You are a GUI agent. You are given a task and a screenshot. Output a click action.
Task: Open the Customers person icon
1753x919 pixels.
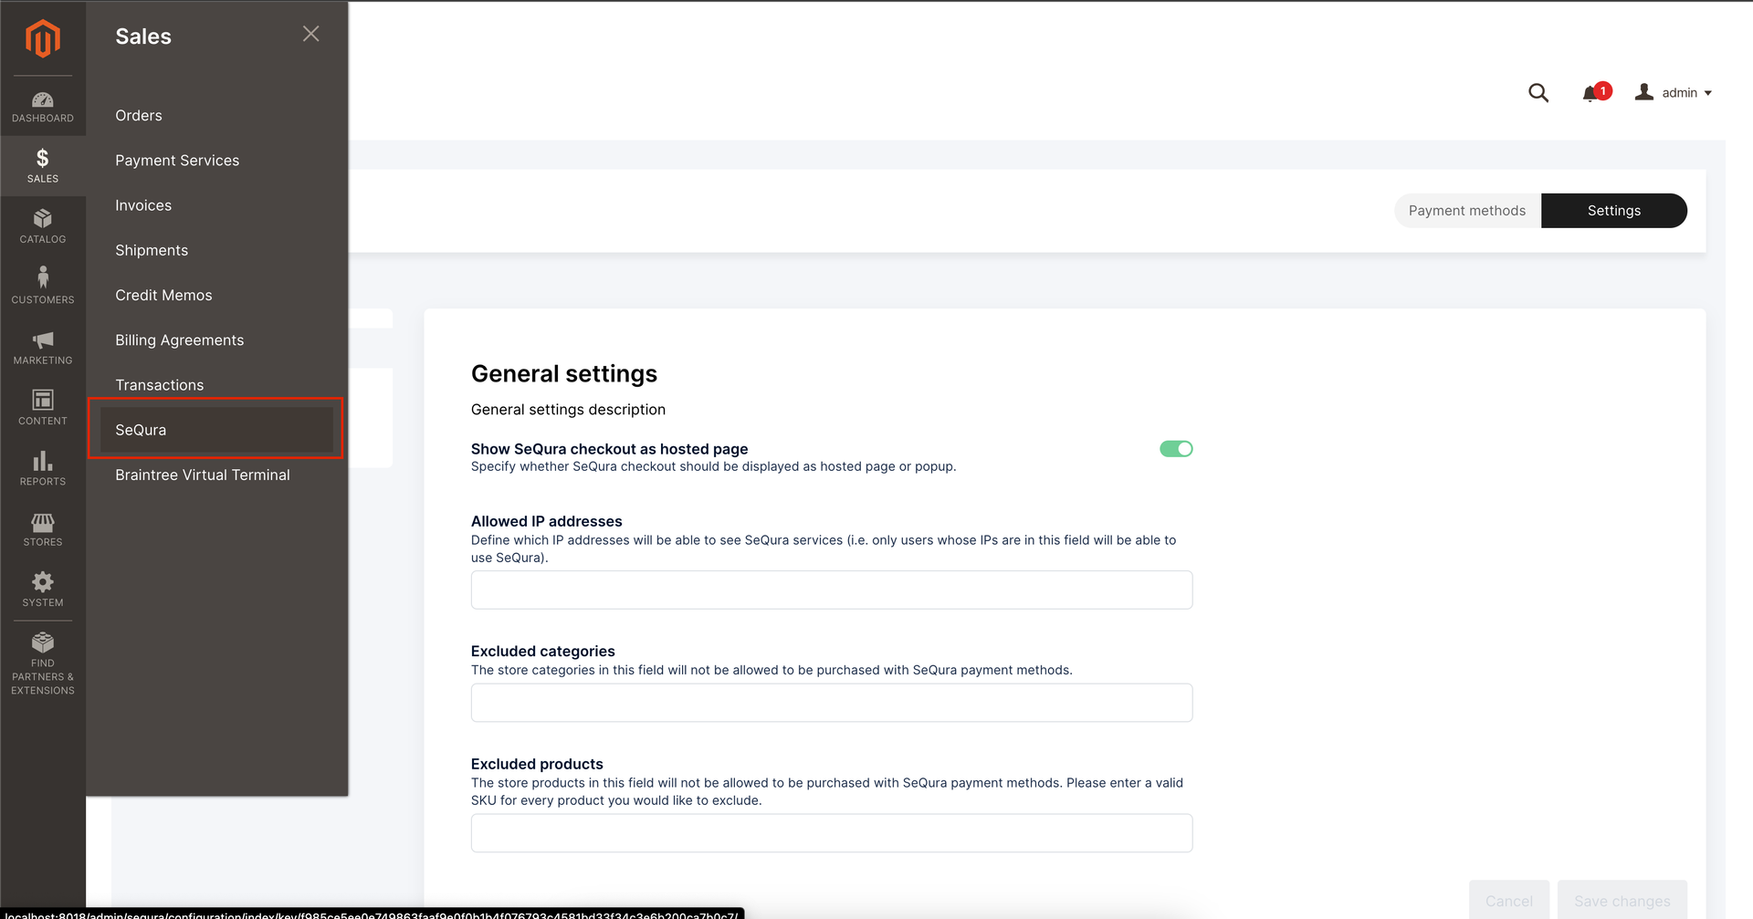coord(43,277)
